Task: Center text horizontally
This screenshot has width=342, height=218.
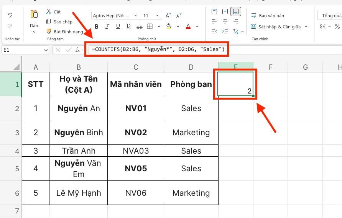Action: (225, 21)
